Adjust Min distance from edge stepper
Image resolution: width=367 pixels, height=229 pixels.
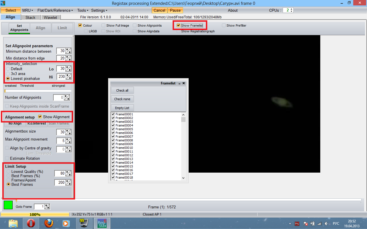coord(68,58)
